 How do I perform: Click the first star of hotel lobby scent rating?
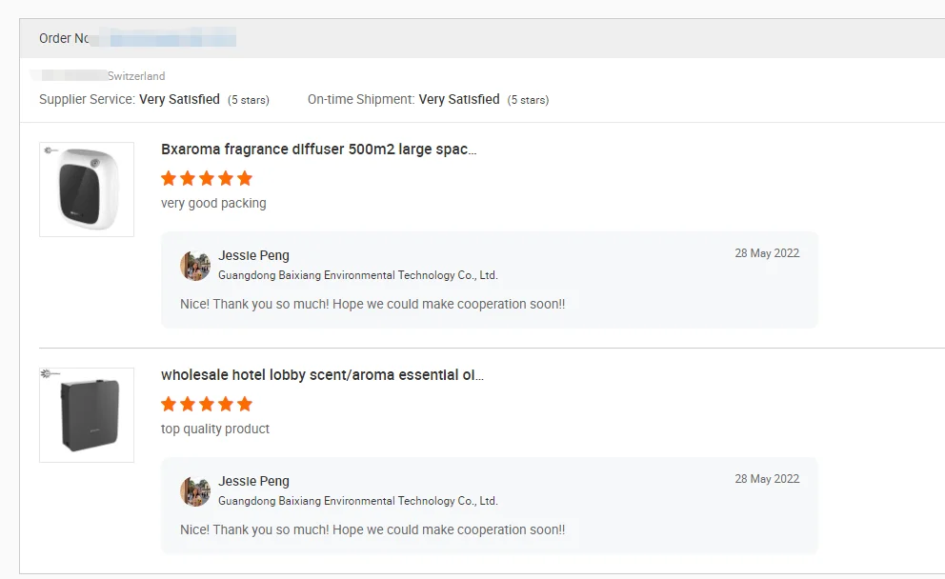(x=169, y=404)
